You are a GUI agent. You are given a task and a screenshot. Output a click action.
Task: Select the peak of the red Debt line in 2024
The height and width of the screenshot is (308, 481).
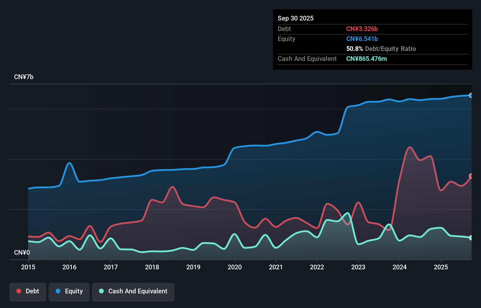[410, 147]
